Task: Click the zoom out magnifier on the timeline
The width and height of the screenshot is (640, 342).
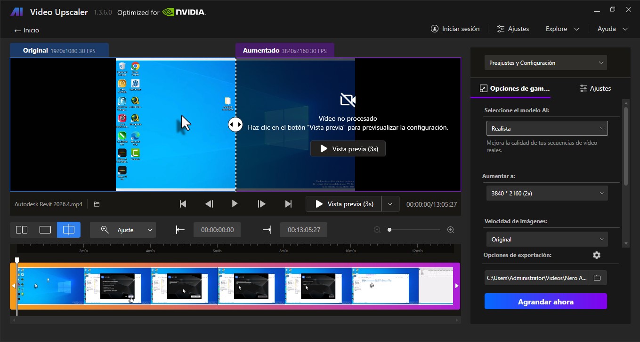Action: click(x=377, y=230)
